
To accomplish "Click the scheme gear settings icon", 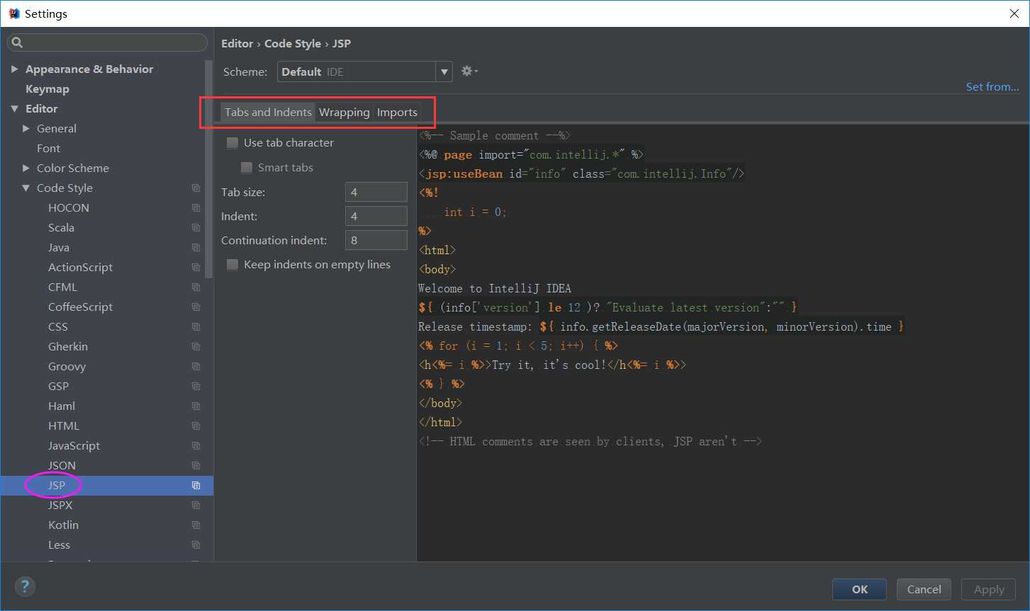I will (x=469, y=71).
